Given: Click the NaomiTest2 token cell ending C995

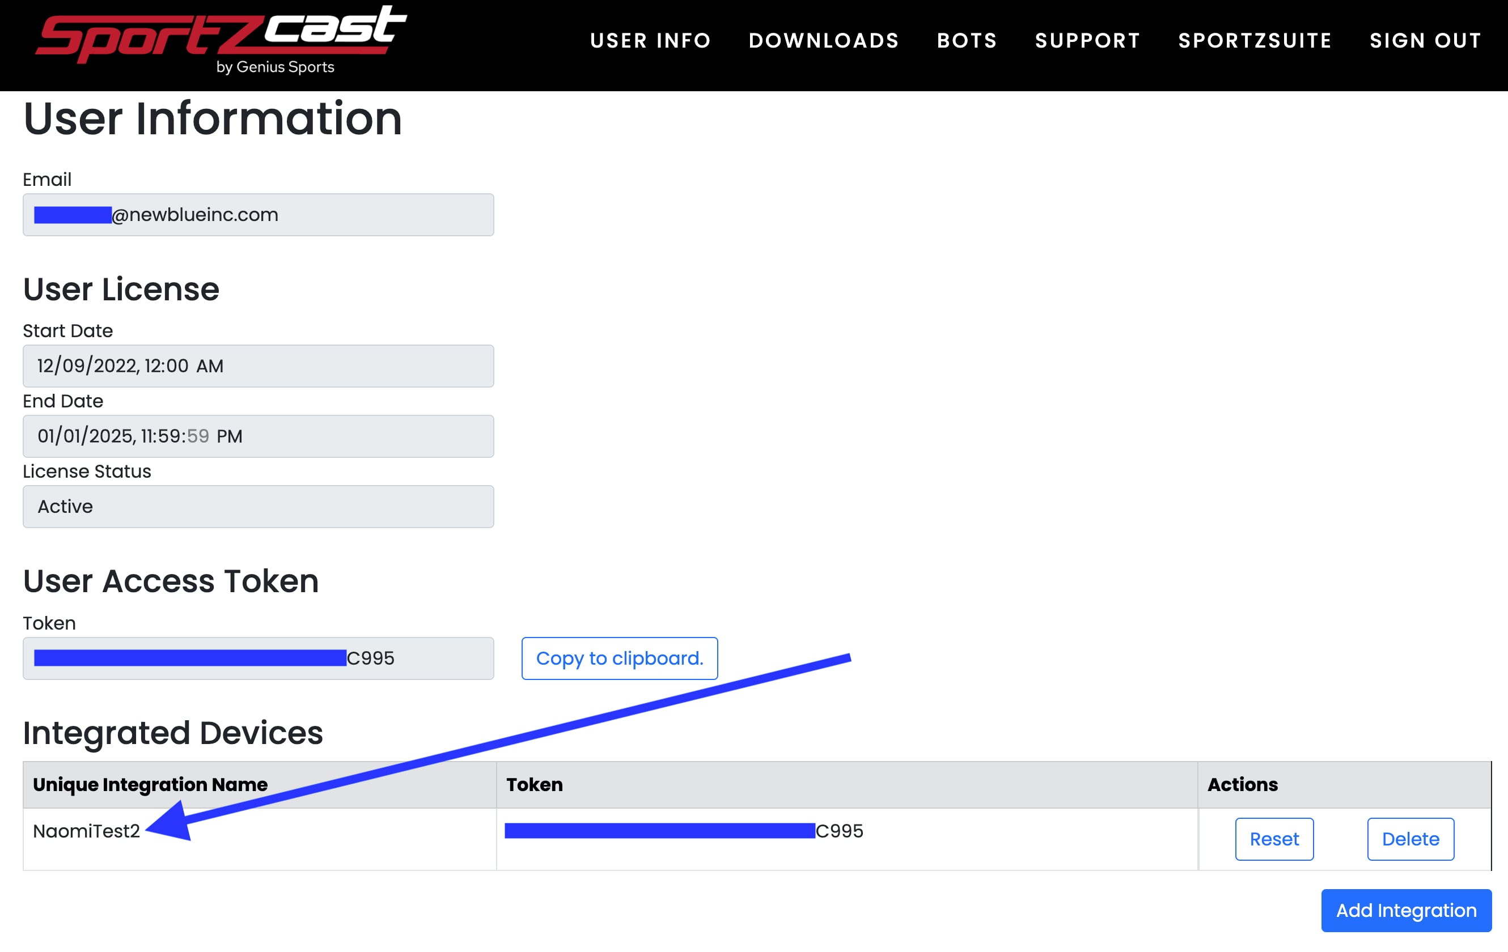Looking at the screenshot, I should [846, 839].
